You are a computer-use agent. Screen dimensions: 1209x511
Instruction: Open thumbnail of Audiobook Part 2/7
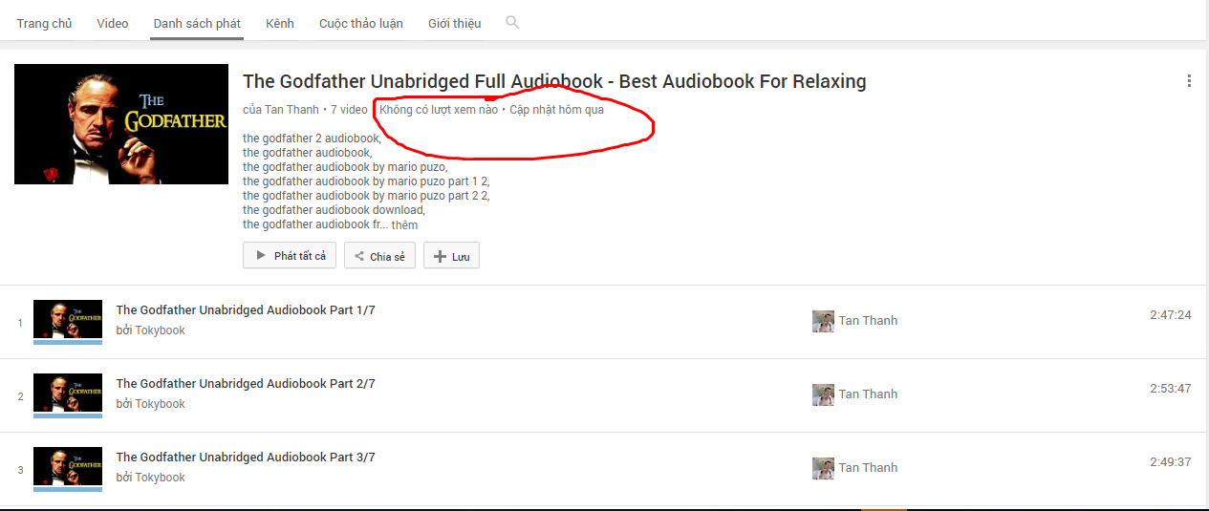(68, 394)
